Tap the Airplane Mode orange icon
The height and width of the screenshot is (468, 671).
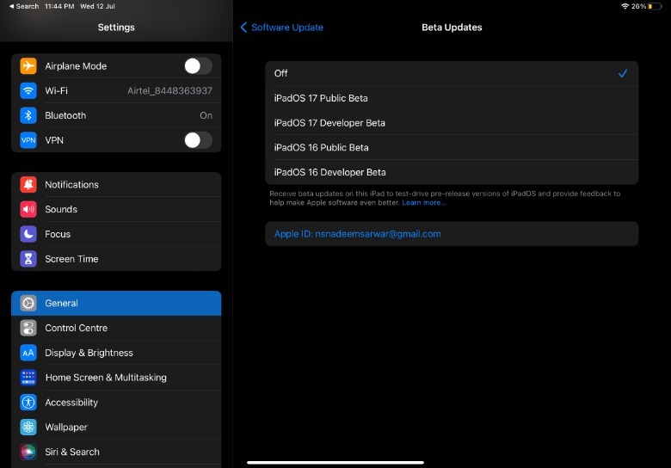(28, 66)
